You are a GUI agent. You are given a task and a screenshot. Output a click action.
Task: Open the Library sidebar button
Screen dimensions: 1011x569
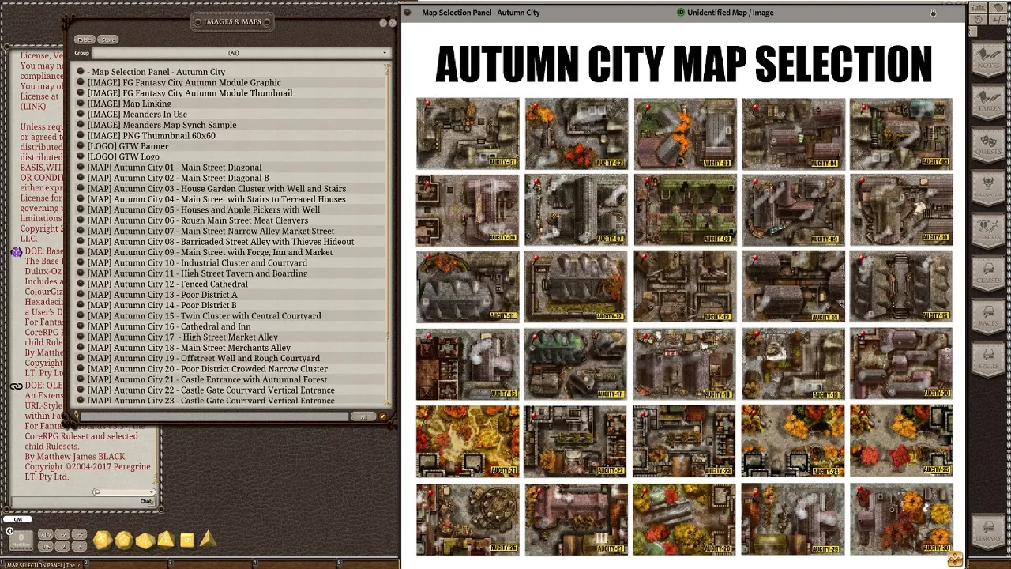coord(987,532)
